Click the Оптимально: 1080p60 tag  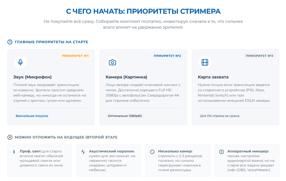click(x=125, y=116)
